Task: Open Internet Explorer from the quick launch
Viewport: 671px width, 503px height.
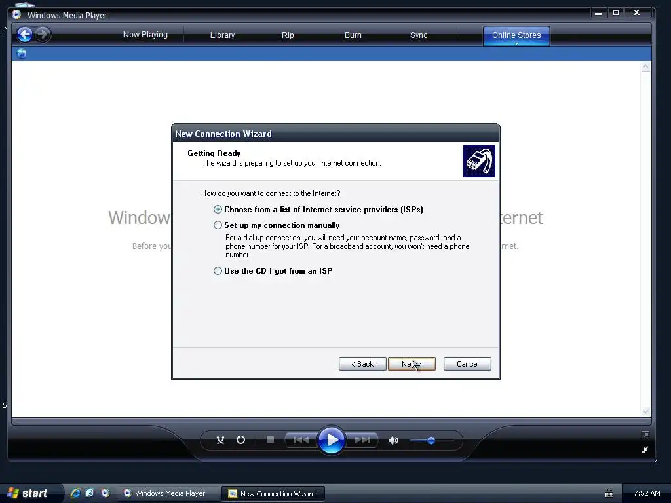Action: (75, 493)
